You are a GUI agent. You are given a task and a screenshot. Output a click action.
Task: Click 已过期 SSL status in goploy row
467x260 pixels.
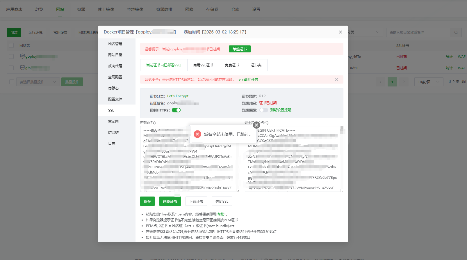(402, 56)
